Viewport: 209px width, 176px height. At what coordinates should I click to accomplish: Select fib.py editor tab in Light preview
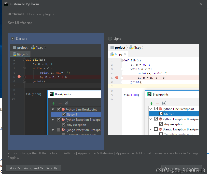[x=118, y=54]
